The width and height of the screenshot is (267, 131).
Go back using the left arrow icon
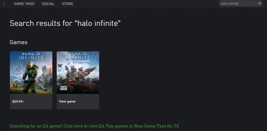[x=4, y=3]
